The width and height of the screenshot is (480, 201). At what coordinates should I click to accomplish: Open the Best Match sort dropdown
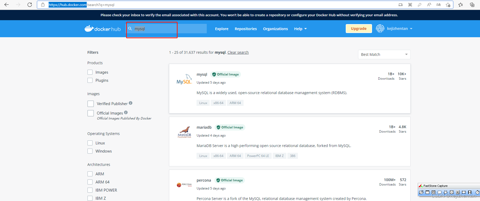(x=384, y=55)
